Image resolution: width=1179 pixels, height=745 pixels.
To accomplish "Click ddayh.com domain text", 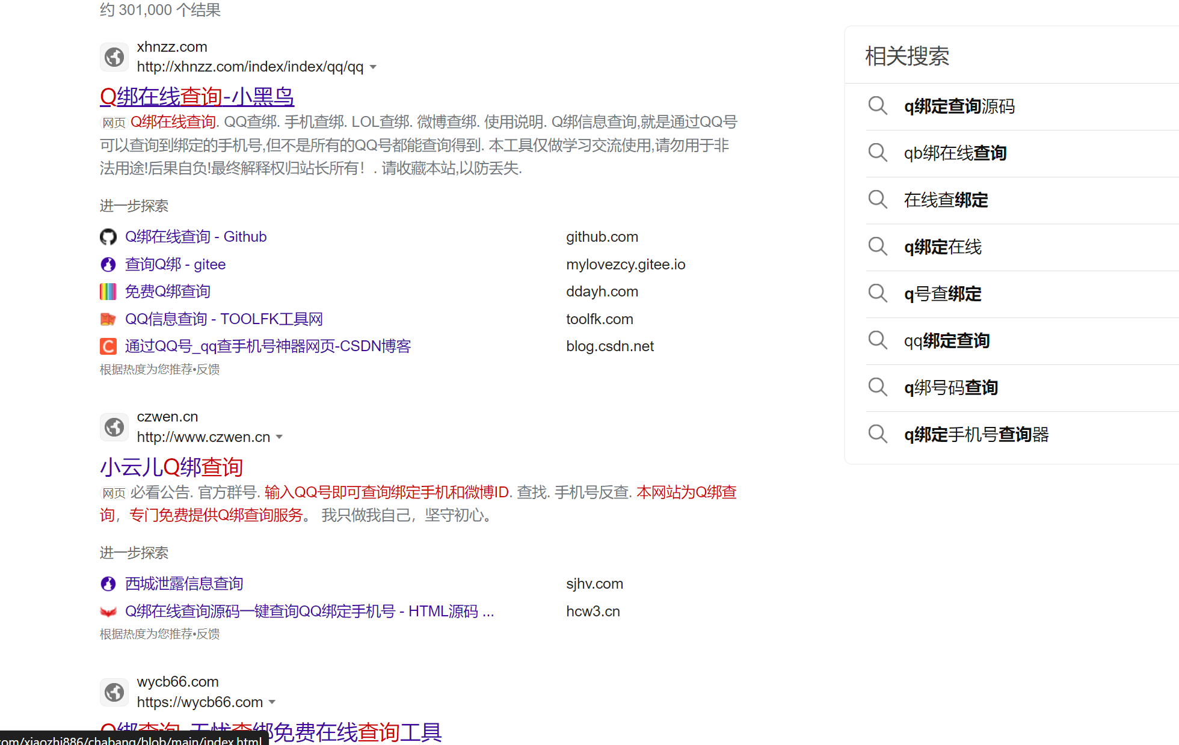I will 602,292.
